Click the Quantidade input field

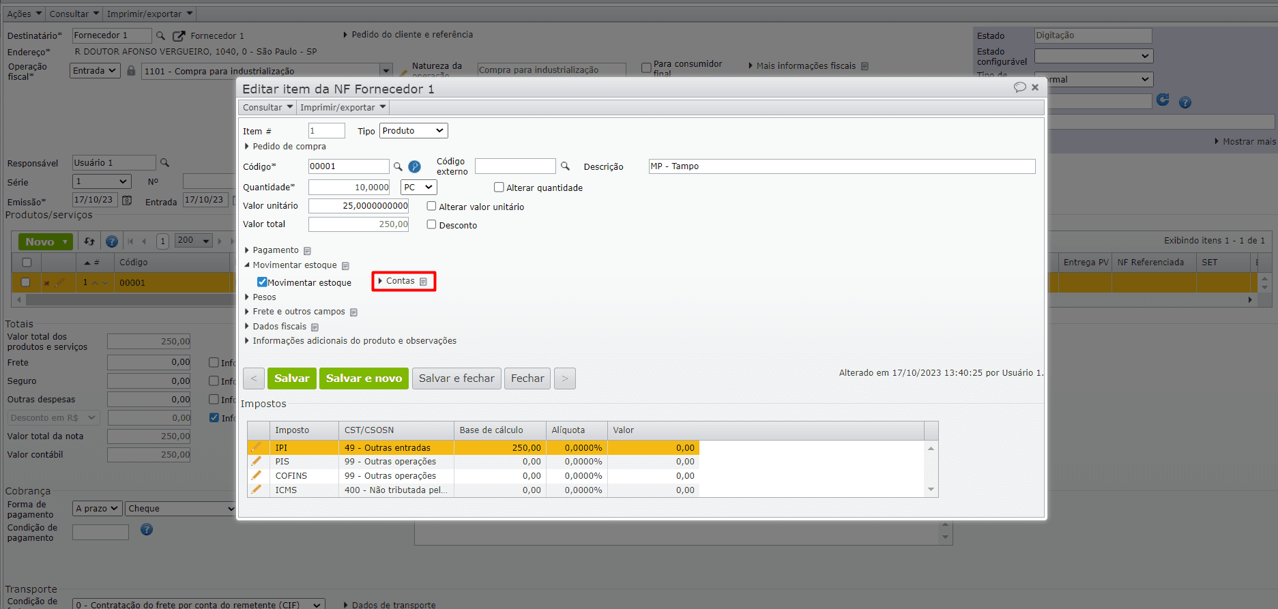(x=349, y=188)
